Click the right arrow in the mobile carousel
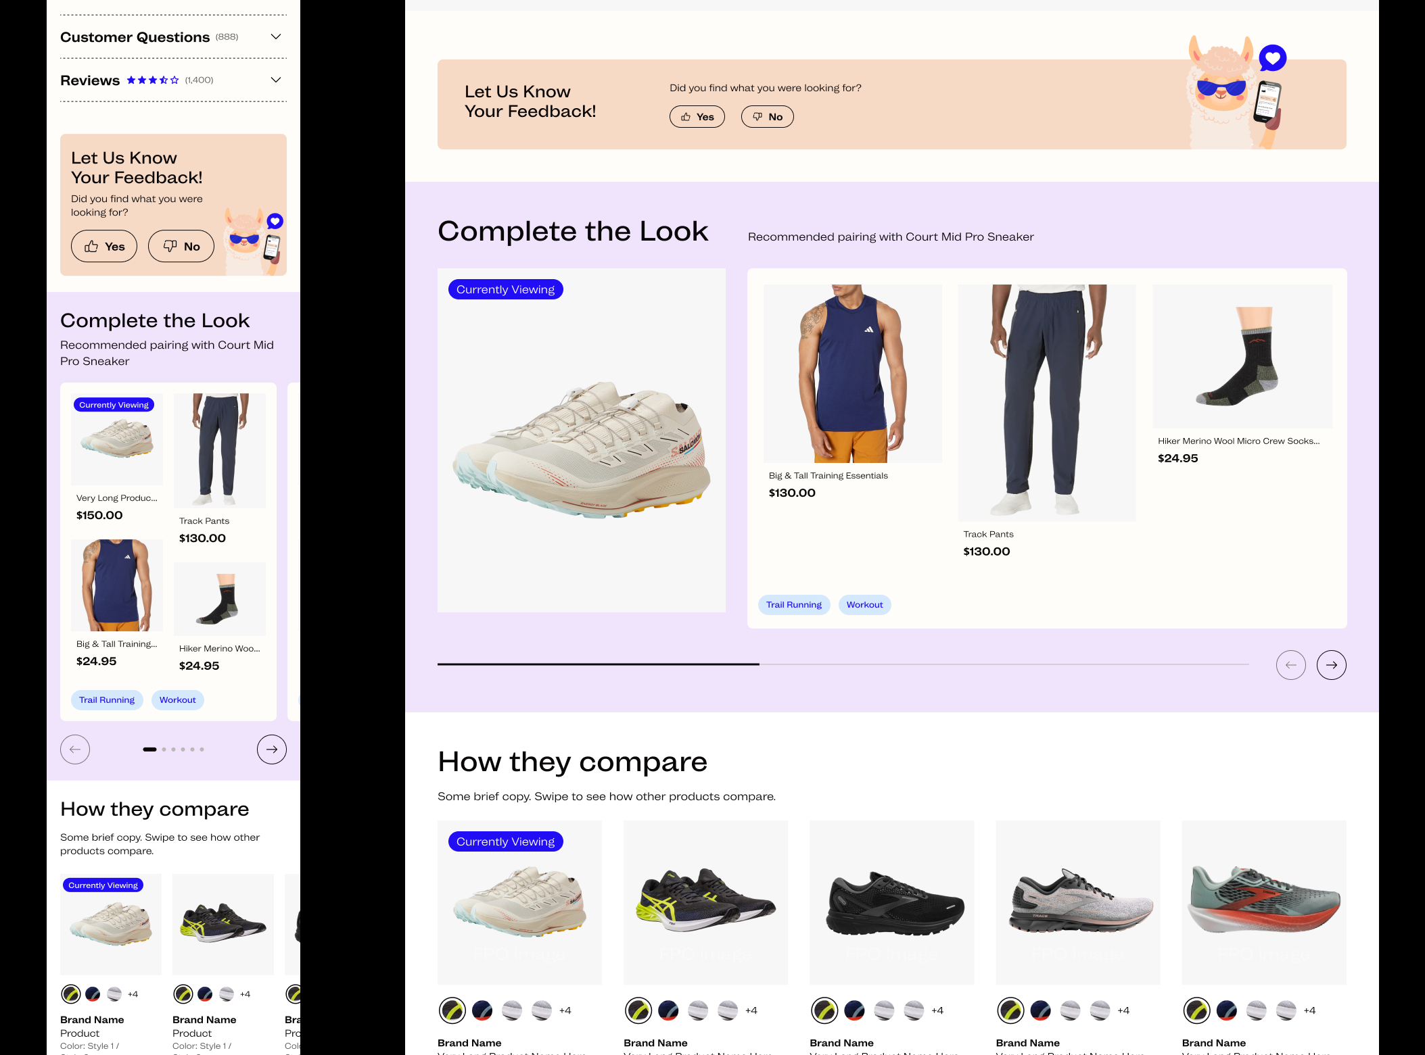 point(271,749)
